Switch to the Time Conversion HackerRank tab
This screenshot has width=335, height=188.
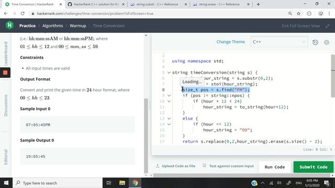(32, 4)
